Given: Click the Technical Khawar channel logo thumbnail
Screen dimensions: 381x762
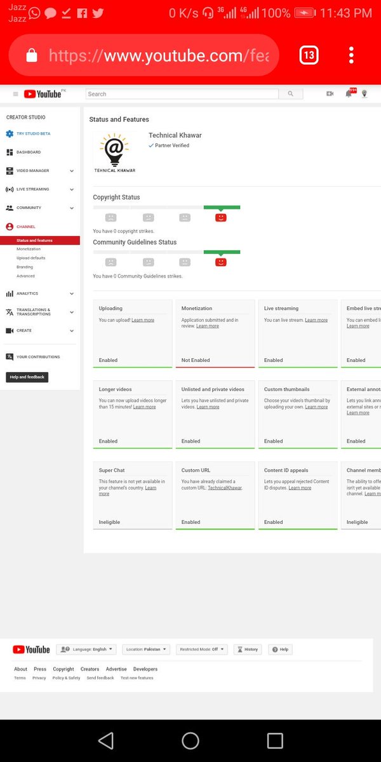Looking at the screenshot, I should [115, 152].
